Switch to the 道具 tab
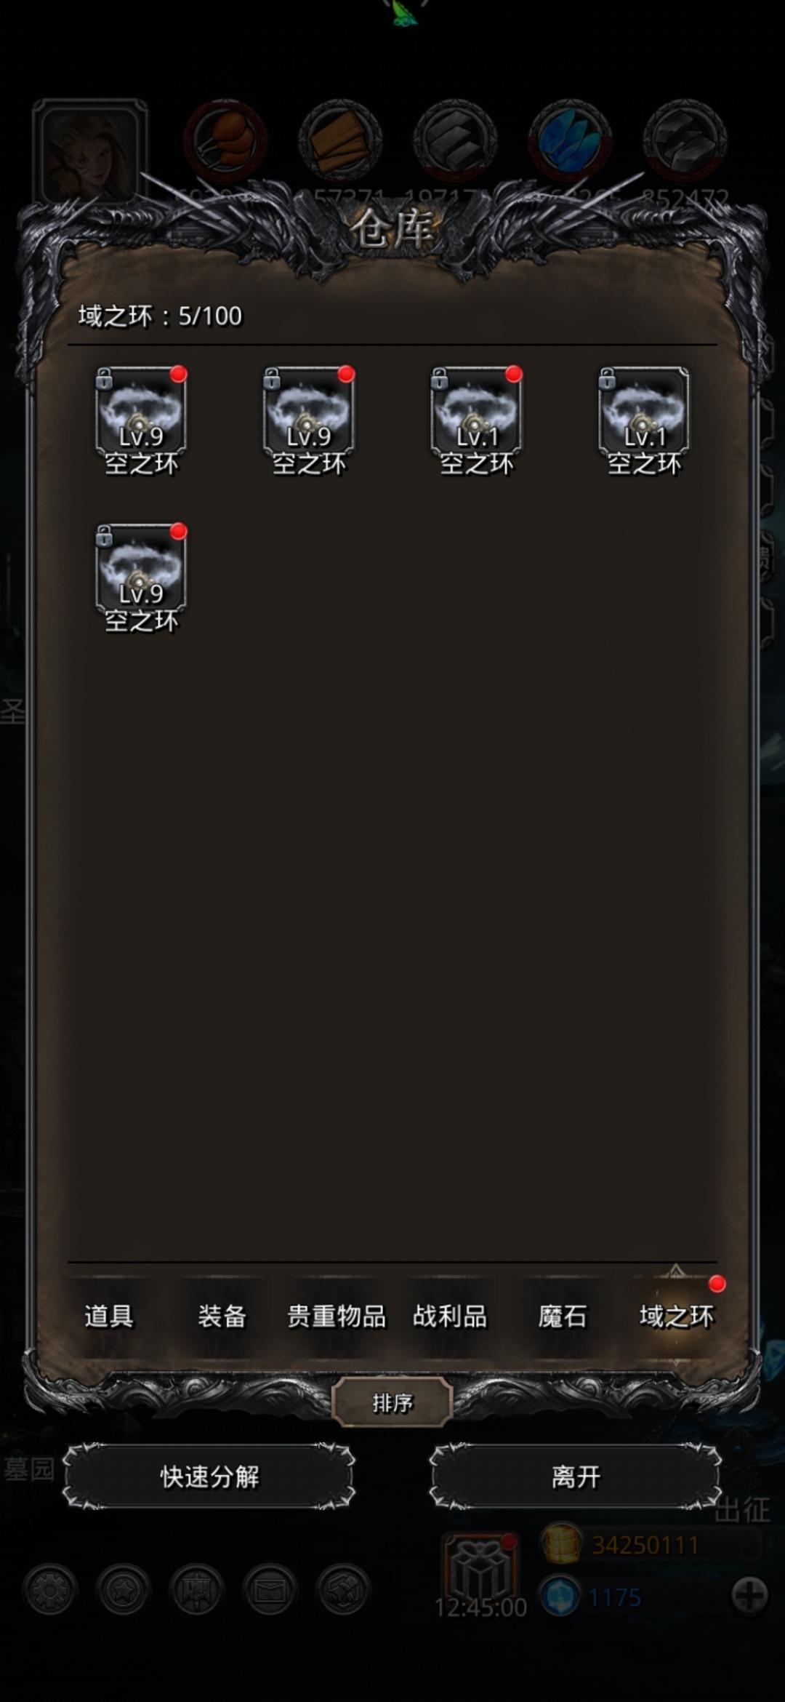 click(109, 1317)
